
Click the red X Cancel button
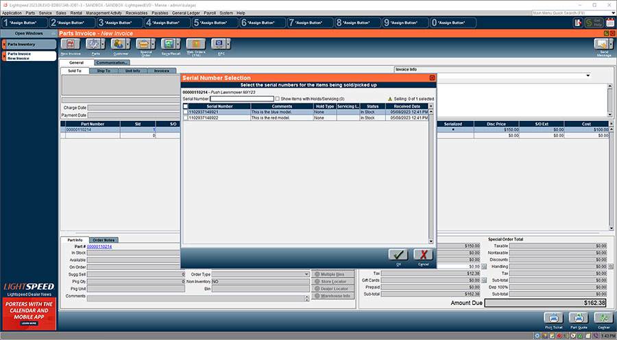424,254
